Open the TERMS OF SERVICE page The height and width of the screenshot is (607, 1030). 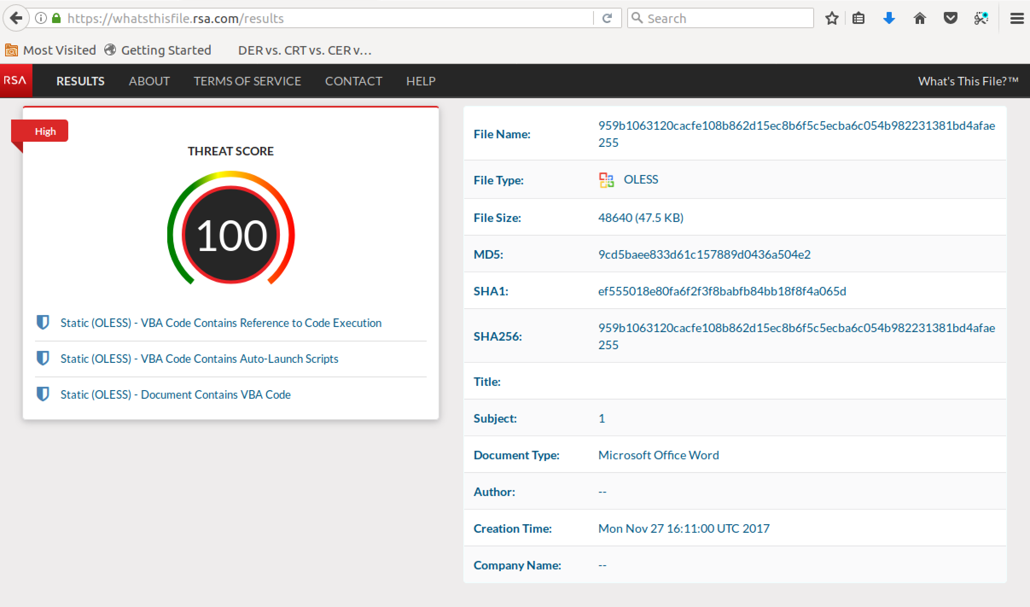point(247,81)
